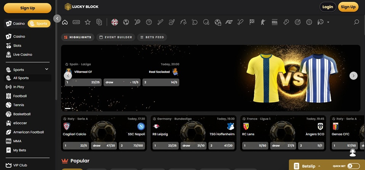The width and height of the screenshot is (365, 170).
Task: Select the MMA icon in top toolbar
Action: tap(275, 22)
